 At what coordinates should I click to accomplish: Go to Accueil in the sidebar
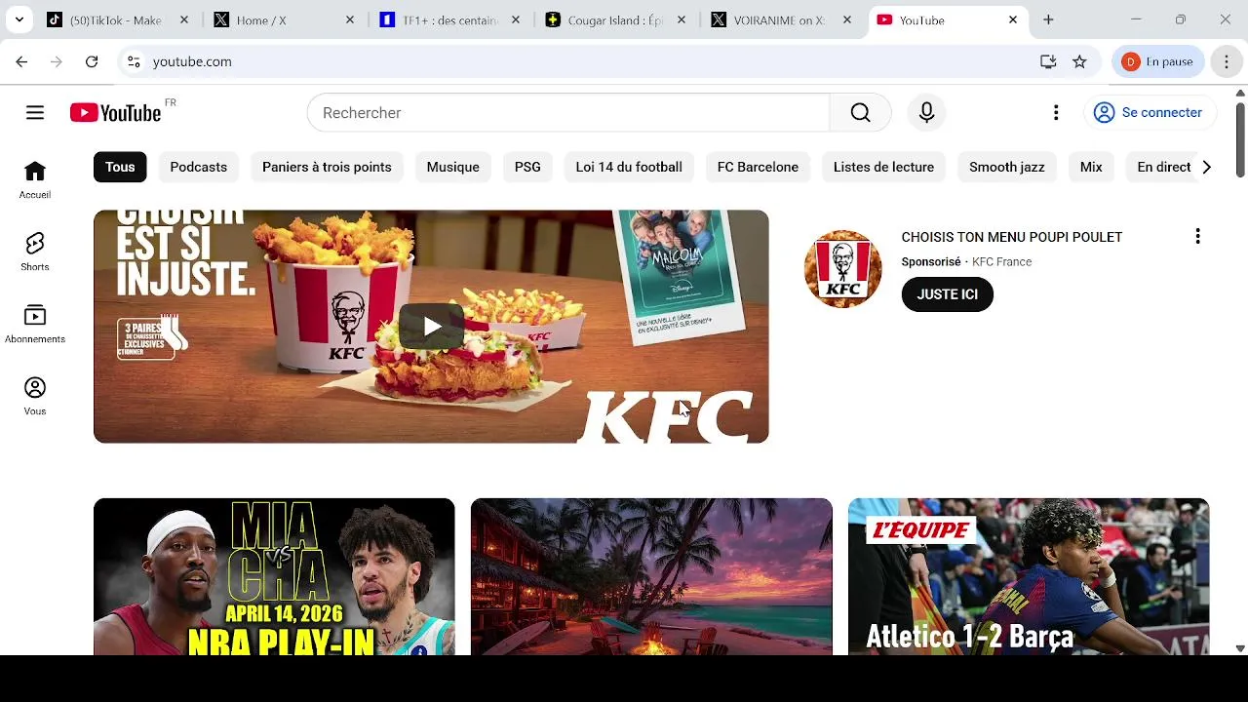(35, 180)
